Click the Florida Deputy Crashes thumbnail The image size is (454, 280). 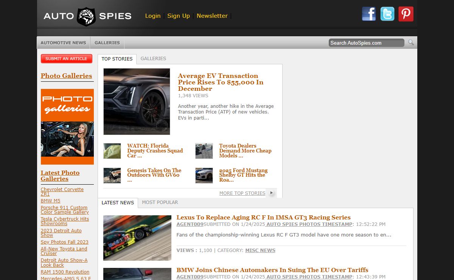(112, 151)
